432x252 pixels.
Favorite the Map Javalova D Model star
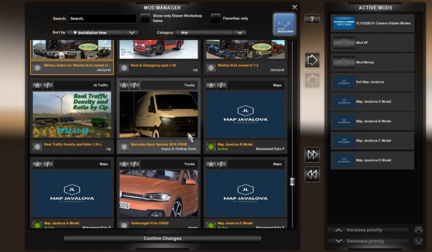click(211, 164)
